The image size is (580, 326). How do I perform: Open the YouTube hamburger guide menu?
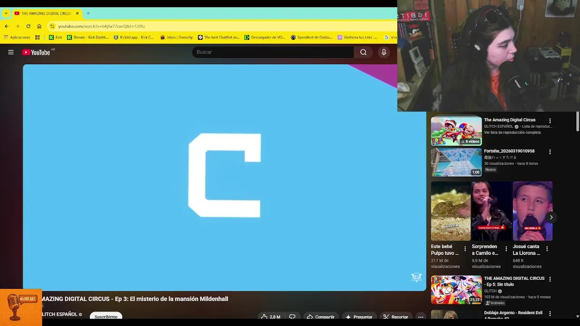tap(11, 52)
